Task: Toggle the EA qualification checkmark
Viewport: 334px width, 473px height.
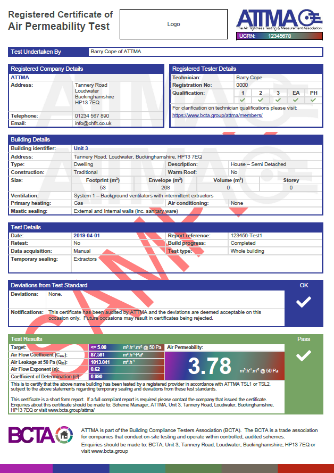Action: point(296,100)
